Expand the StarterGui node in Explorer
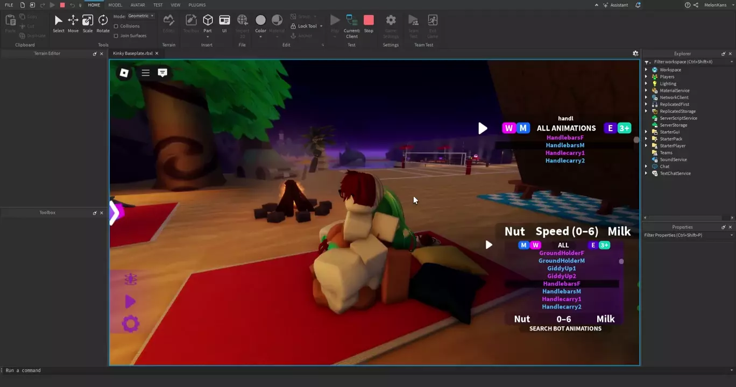The width and height of the screenshot is (736, 387). coord(647,132)
